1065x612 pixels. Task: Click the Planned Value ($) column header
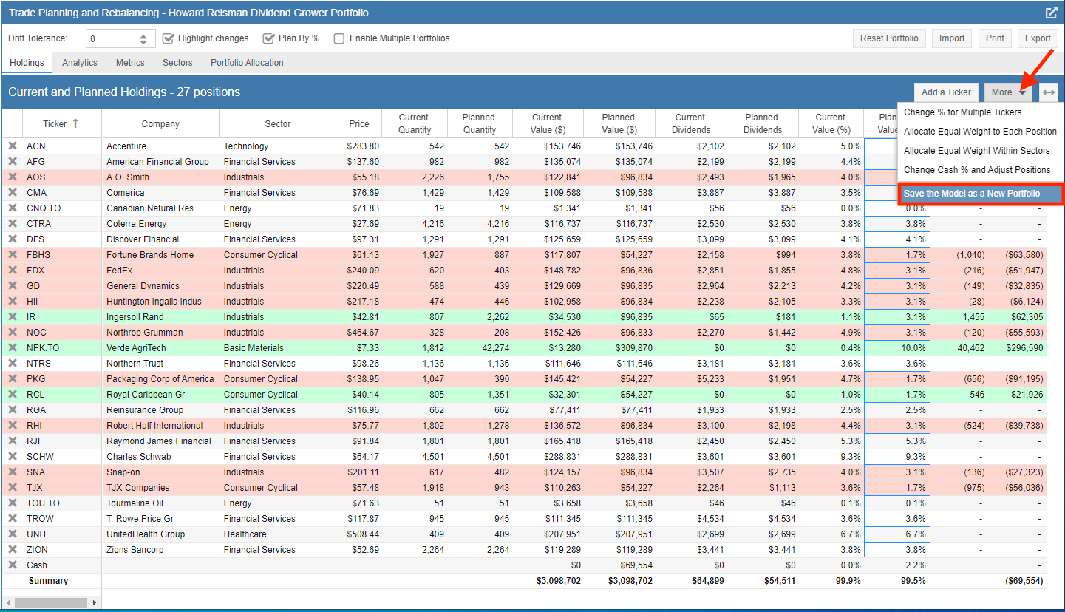619,123
